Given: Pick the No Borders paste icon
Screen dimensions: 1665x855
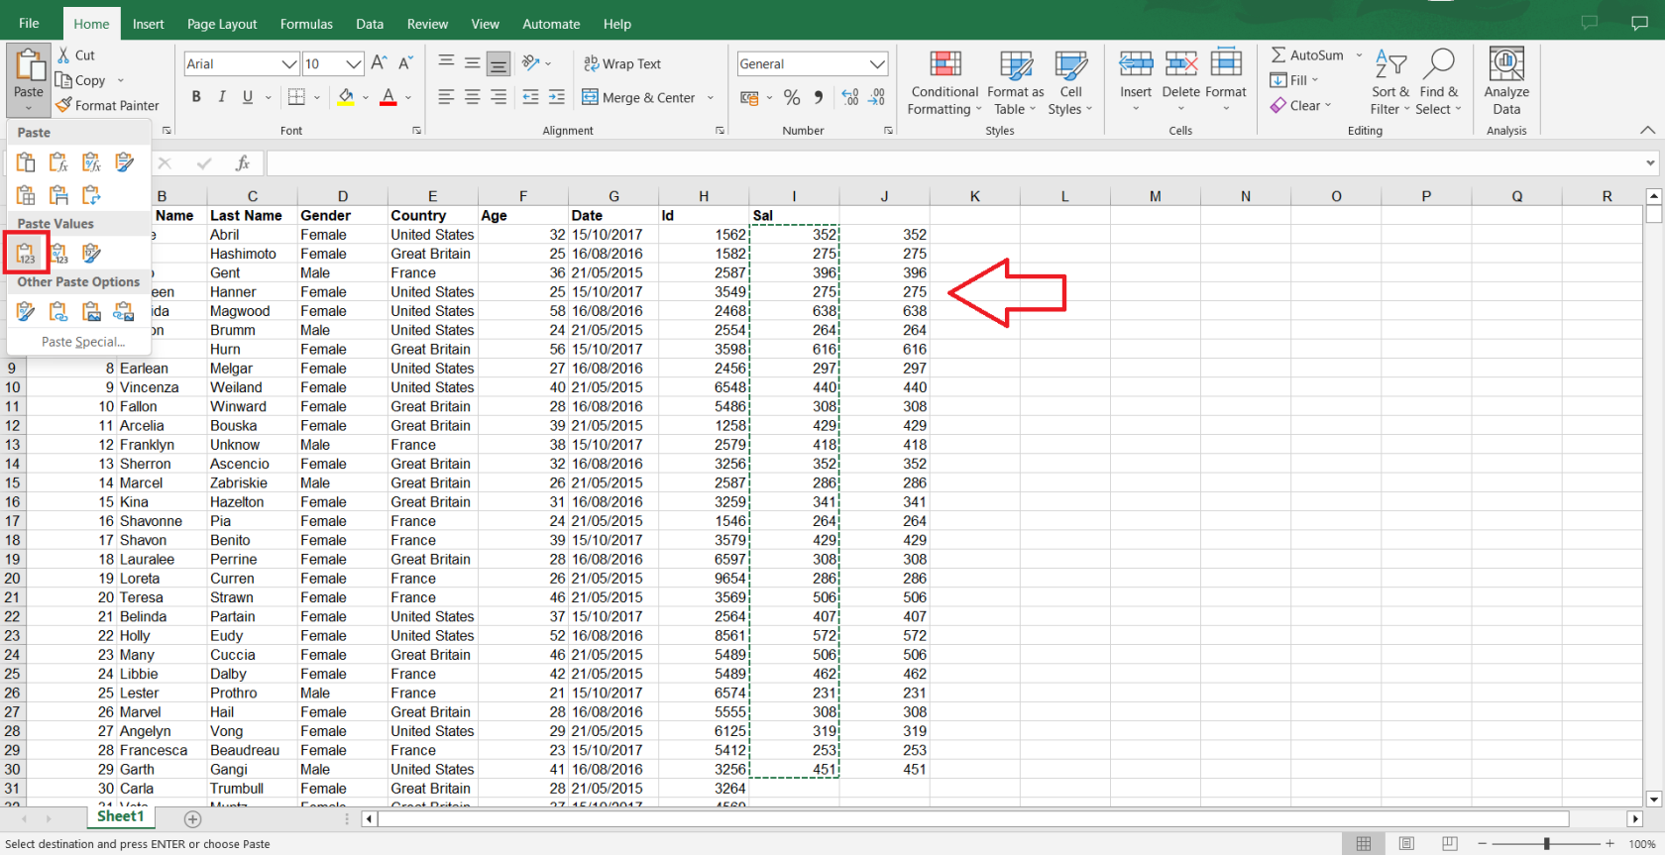Looking at the screenshot, I should (x=26, y=195).
